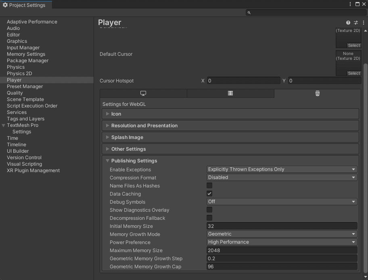This screenshot has width=368, height=280.
Task: Open UI Builder settings
Action: point(18,151)
